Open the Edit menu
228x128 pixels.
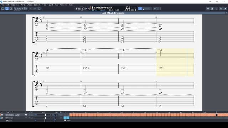(7, 5)
